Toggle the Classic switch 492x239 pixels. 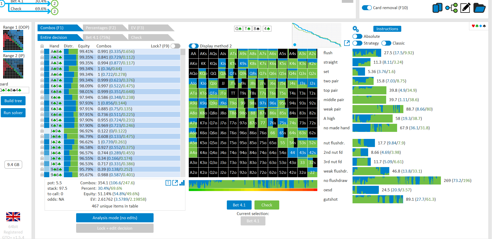pyautogui.click(x=386, y=43)
